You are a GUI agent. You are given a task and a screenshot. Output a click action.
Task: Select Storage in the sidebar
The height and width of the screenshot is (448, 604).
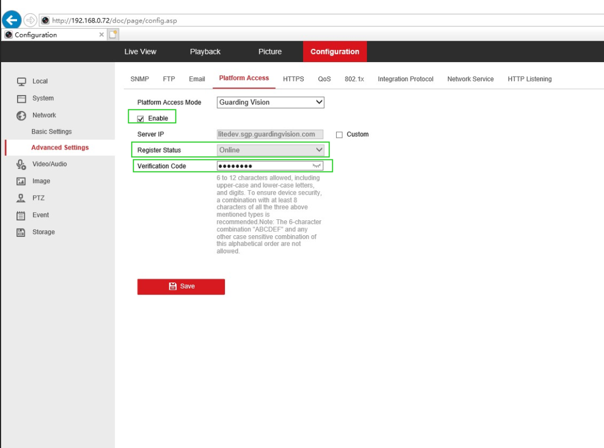click(43, 232)
